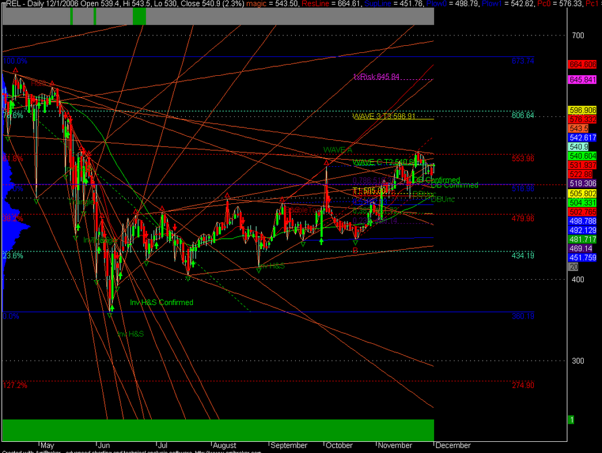Click the blue 498.788 price label

[x=583, y=221]
